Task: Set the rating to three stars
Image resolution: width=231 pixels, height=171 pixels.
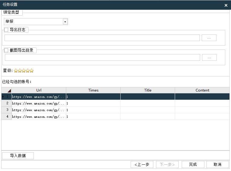Action: pos(24,71)
